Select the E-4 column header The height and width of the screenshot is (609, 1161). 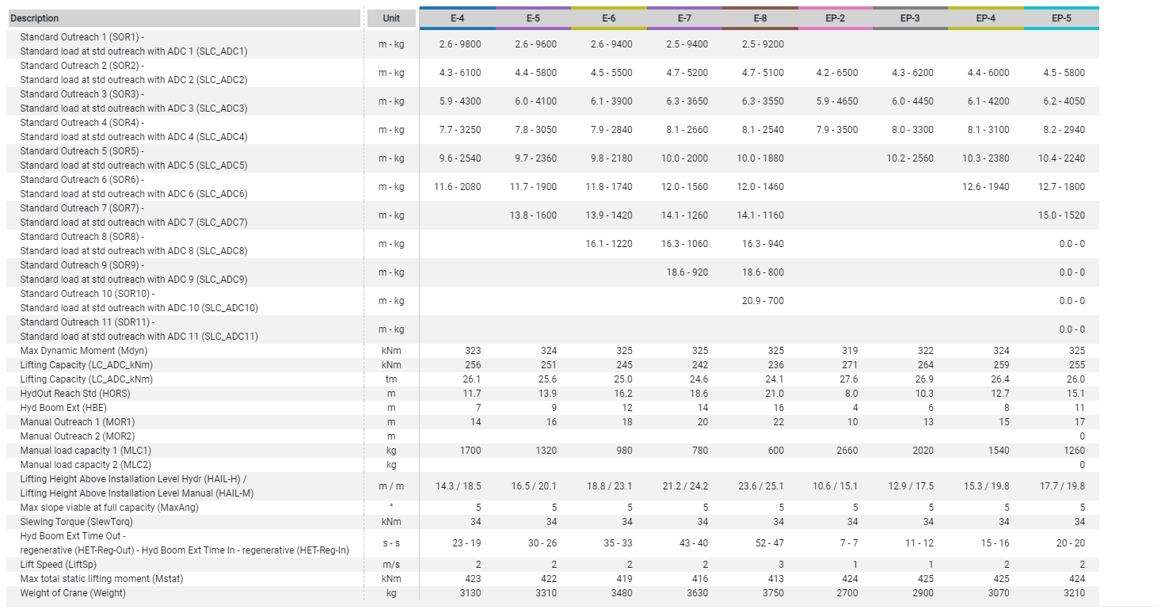pyautogui.click(x=457, y=18)
